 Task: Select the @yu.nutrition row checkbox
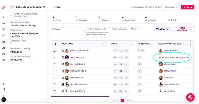(54, 91)
